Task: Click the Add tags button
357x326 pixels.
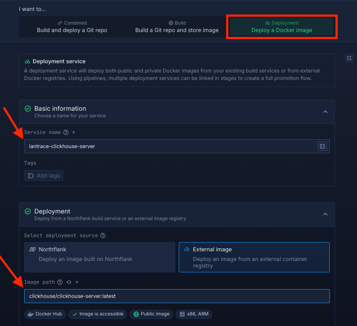Action: 44,176
